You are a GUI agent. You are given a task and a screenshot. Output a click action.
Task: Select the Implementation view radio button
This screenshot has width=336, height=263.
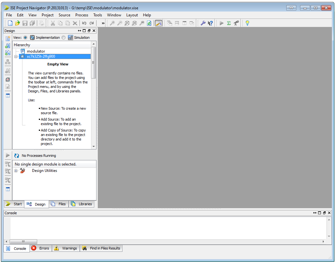[x=25, y=38]
